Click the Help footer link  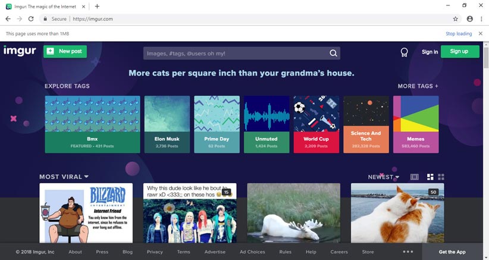[x=311, y=252]
